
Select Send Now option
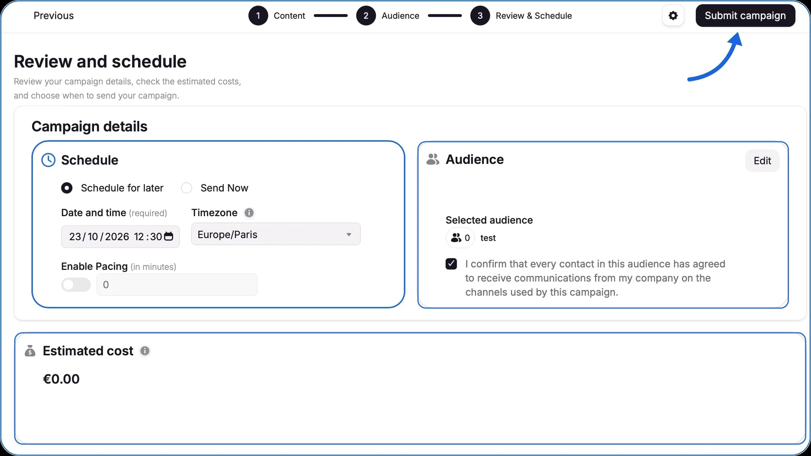[x=187, y=188]
